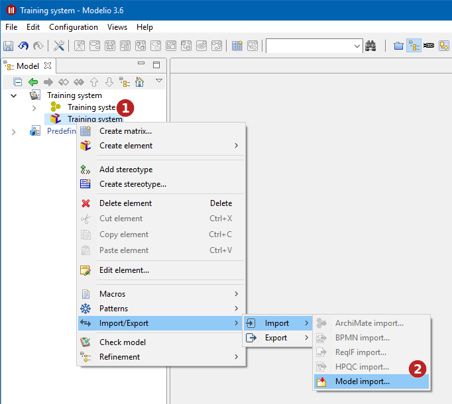Choose Add stereotype in context menu
The height and width of the screenshot is (404, 452).
[x=162, y=170]
